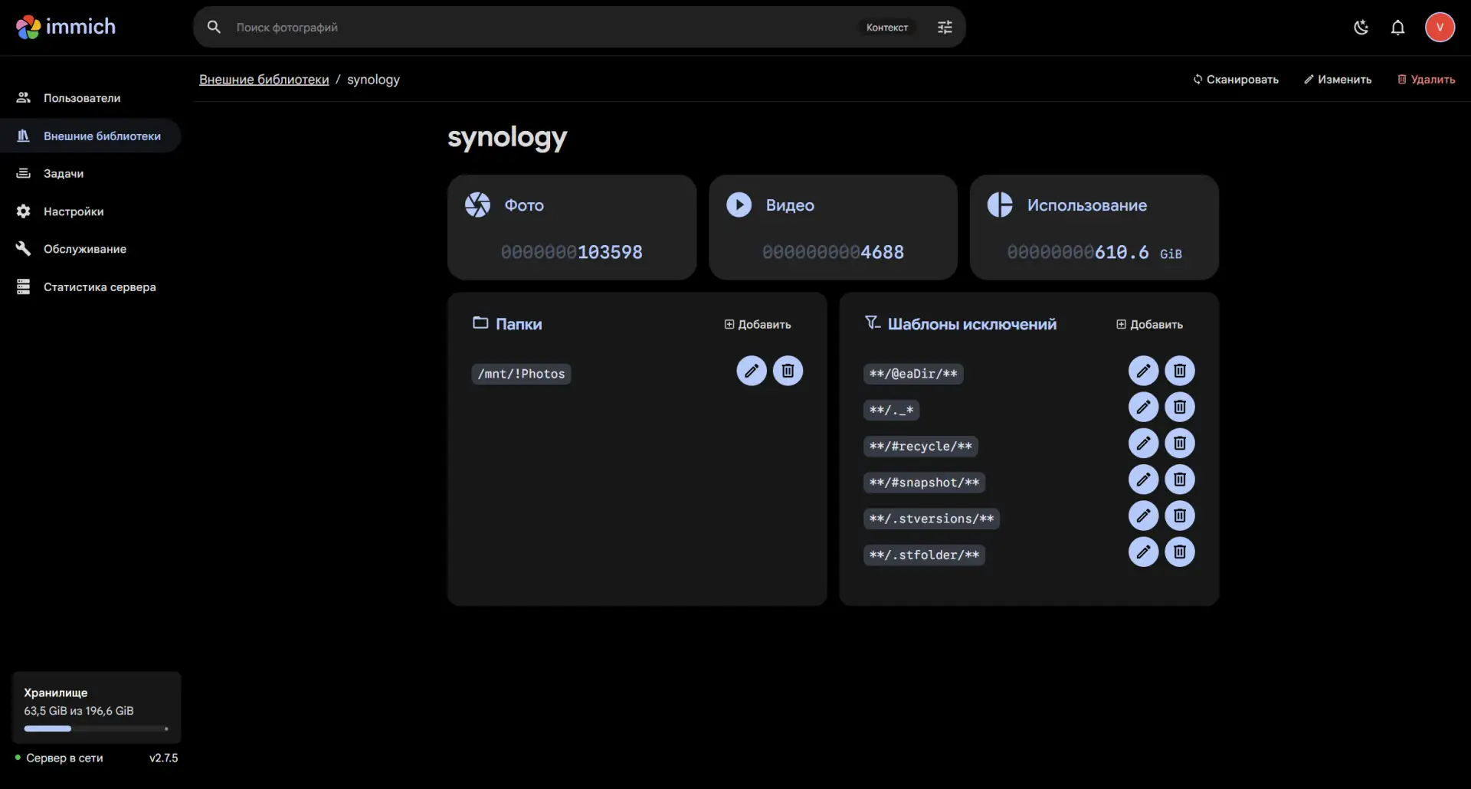Delete the **/.stversions/** pattern
This screenshot has height=789, width=1471.
(1180, 516)
